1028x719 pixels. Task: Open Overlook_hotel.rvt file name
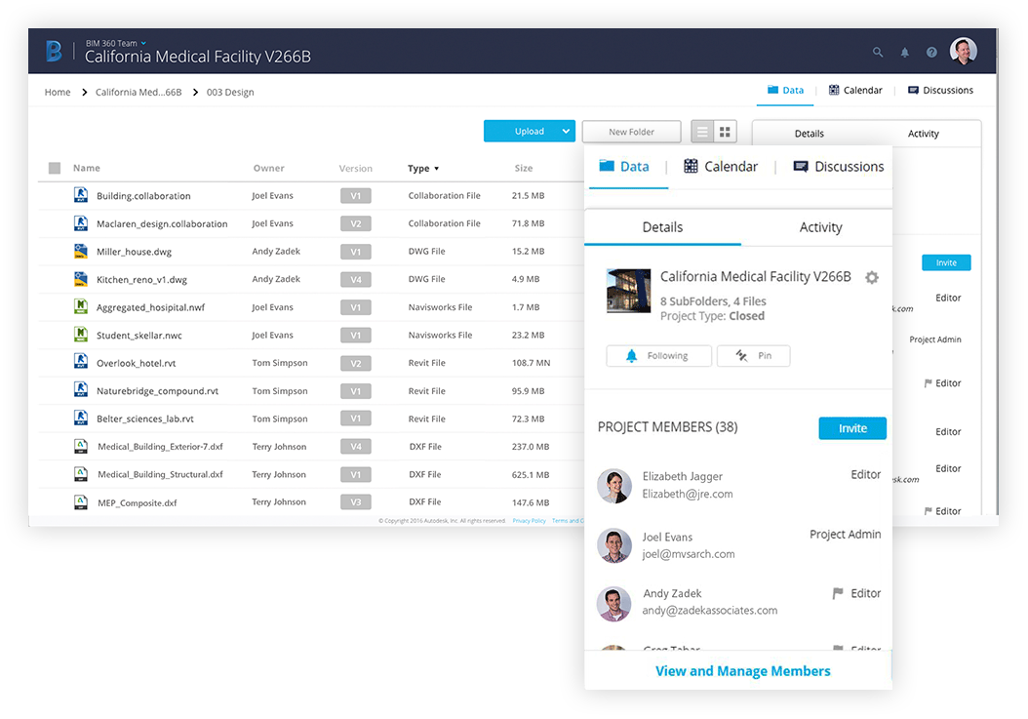pos(137,364)
